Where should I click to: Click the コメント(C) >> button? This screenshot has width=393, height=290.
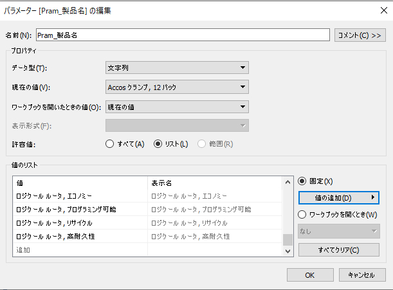pos(360,35)
